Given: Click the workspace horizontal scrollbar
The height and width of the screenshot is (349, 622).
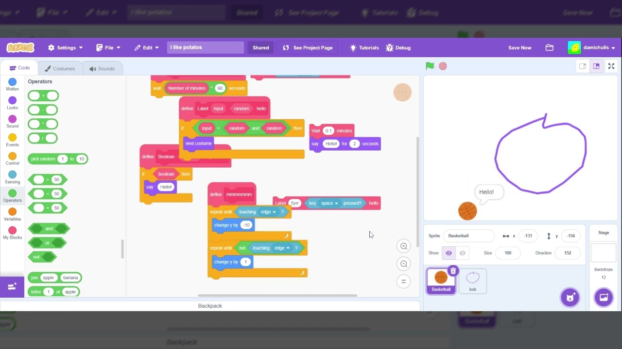Looking at the screenshot, I should 277,295.
